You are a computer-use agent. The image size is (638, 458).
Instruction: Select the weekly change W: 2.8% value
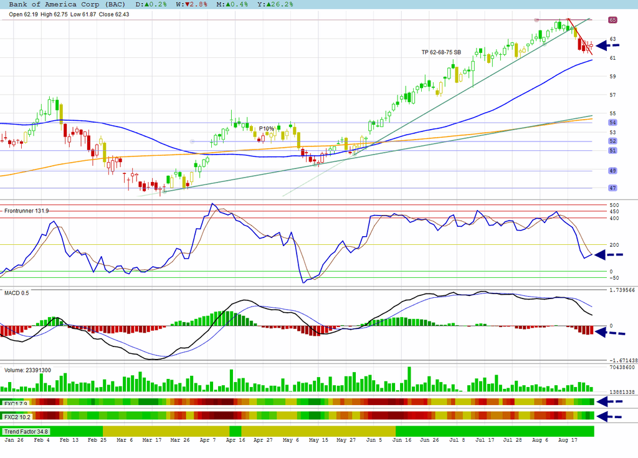[192, 4]
